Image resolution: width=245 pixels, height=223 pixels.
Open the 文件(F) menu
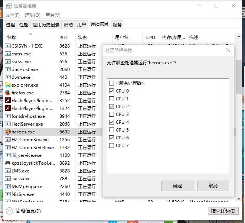(13, 15)
